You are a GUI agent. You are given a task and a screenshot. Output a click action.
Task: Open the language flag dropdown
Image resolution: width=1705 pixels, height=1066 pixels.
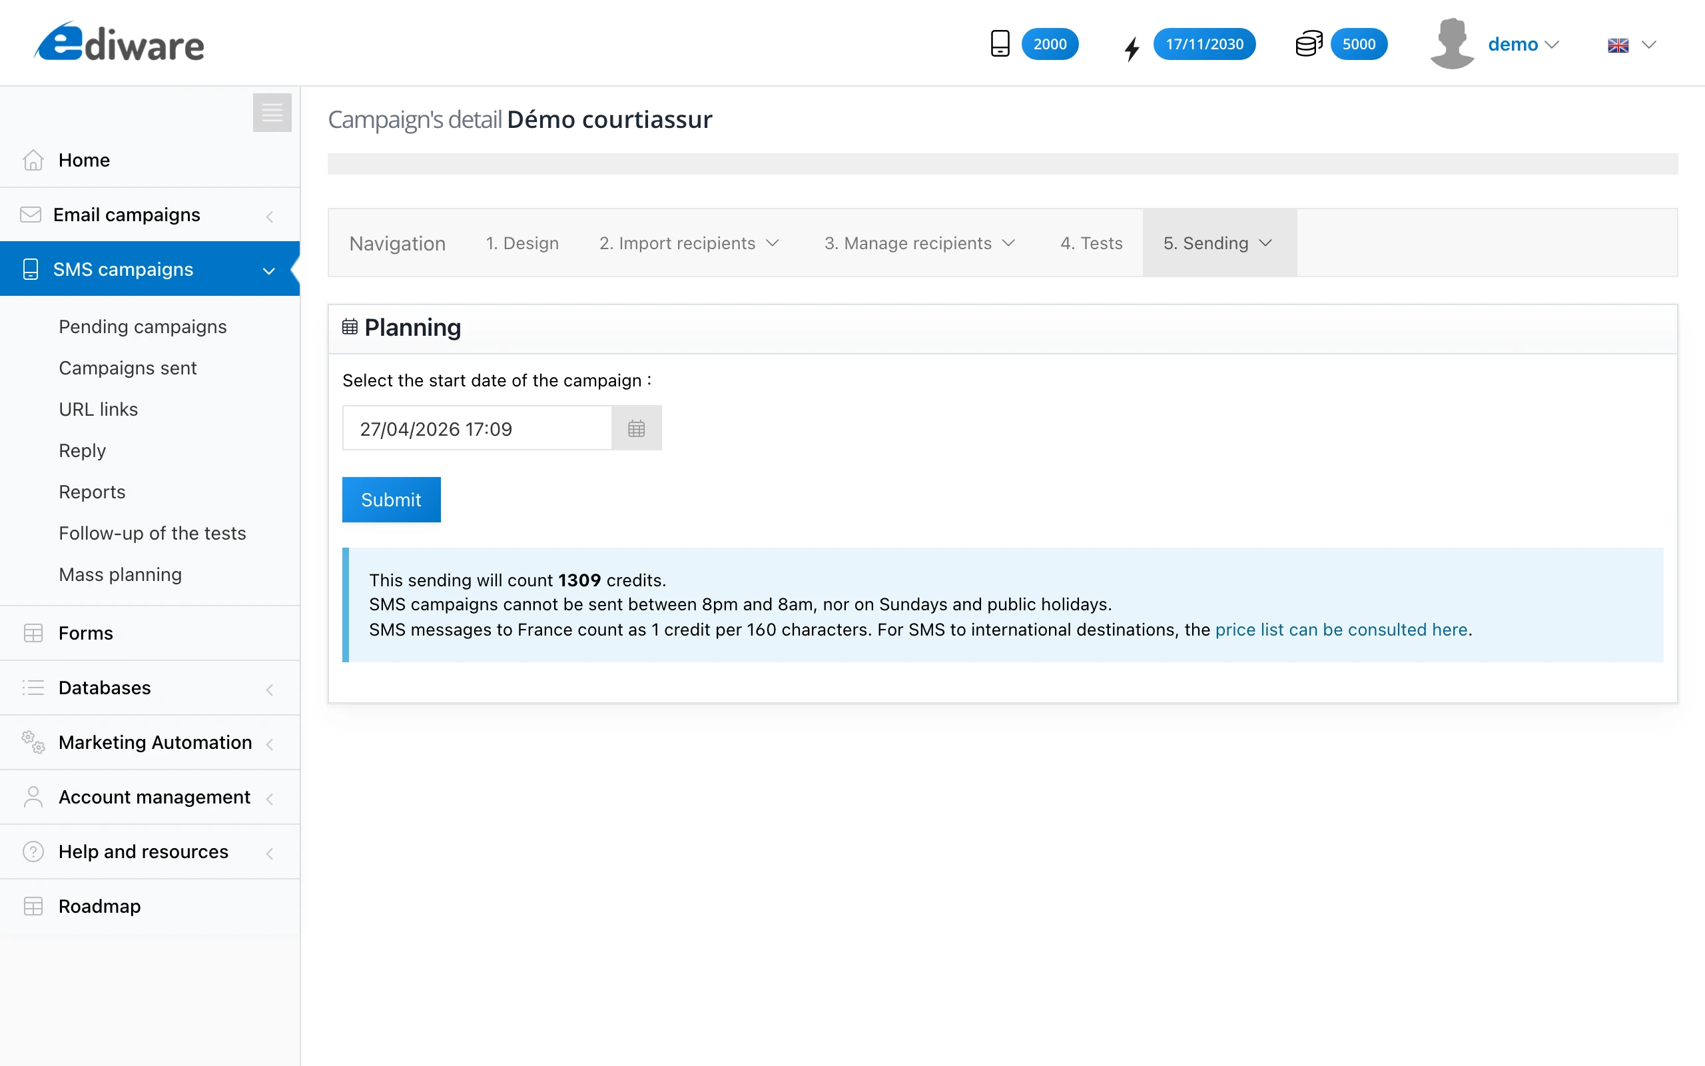point(1630,45)
